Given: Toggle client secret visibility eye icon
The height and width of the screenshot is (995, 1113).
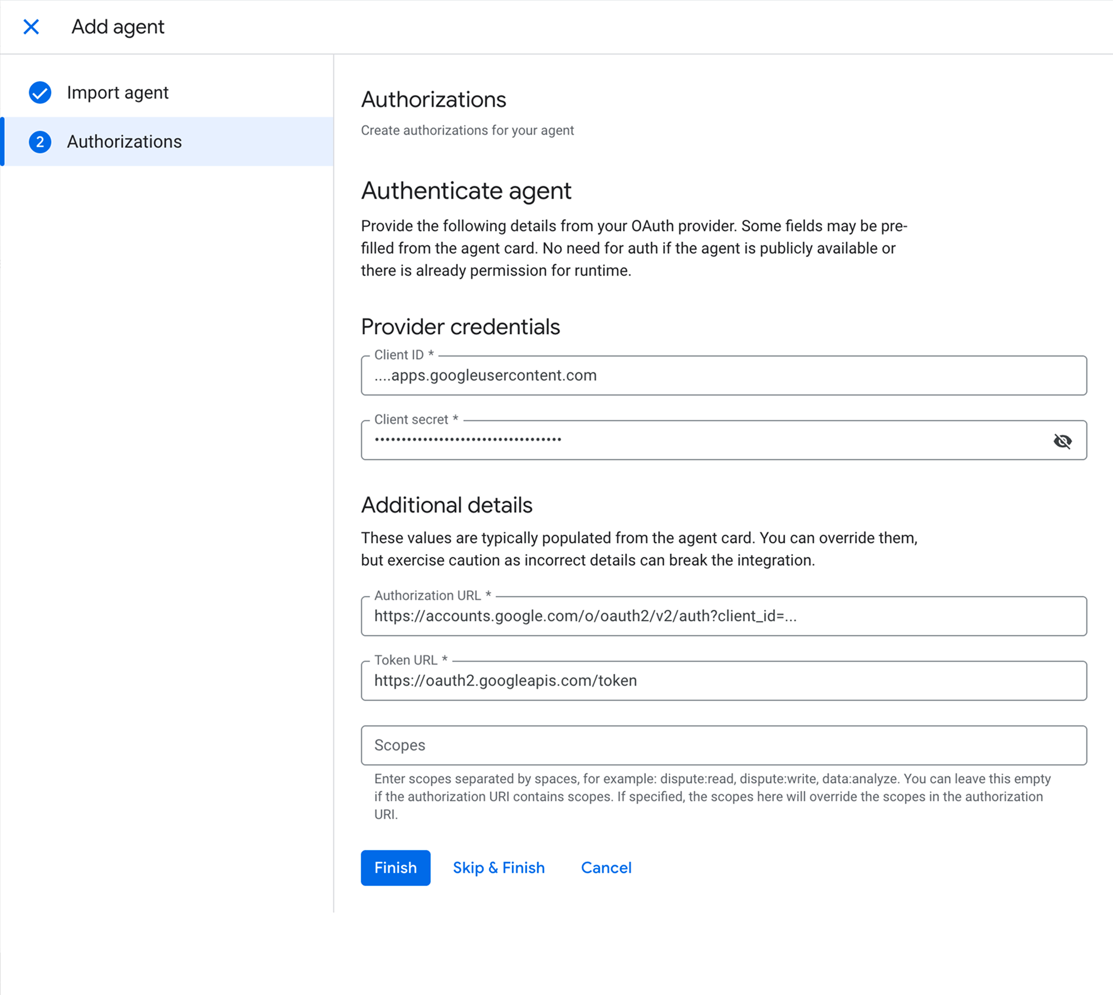Looking at the screenshot, I should (1062, 441).
